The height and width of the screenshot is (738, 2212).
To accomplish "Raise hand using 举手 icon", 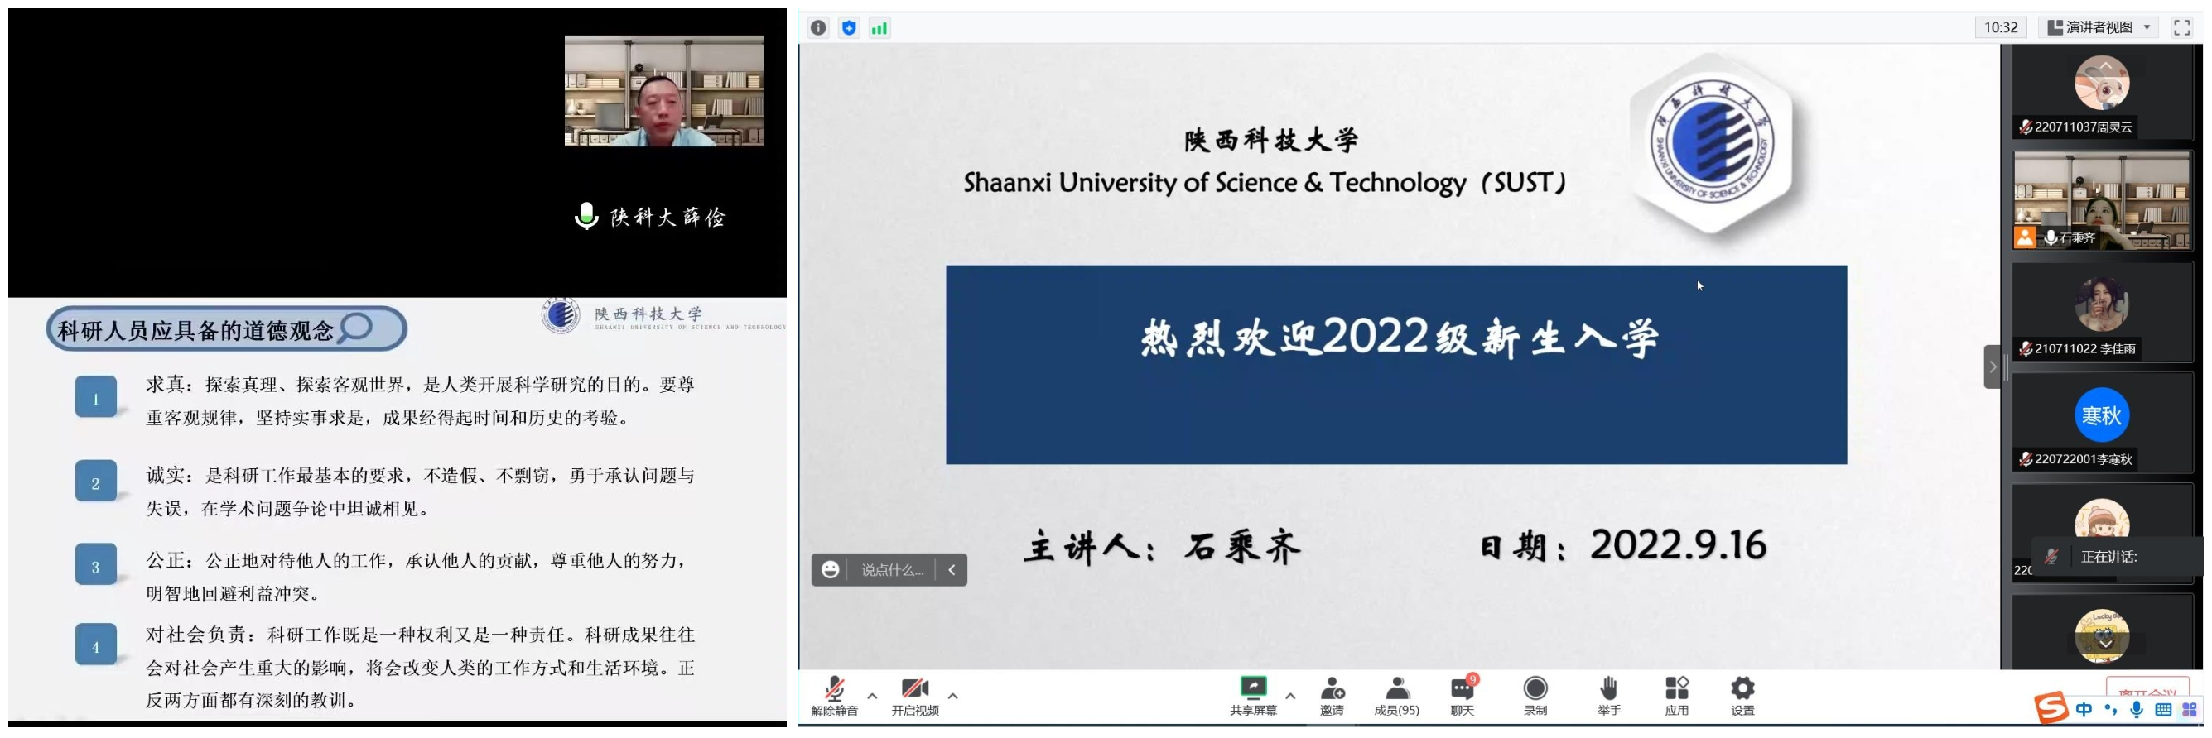I will pos(1608,695).
